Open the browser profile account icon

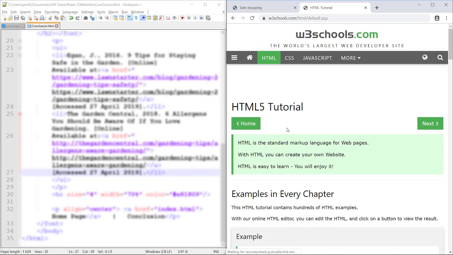[x=437, y=18]
